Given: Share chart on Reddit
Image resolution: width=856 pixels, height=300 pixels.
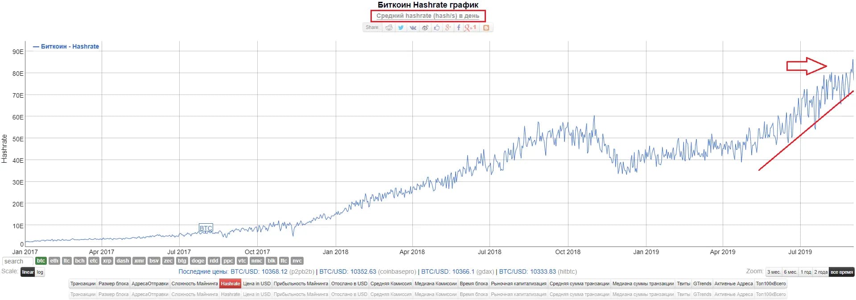Looking at the screenshot, I should click(x=389, y=28).
